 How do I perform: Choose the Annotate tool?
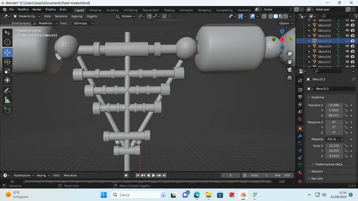click(7, 91)
